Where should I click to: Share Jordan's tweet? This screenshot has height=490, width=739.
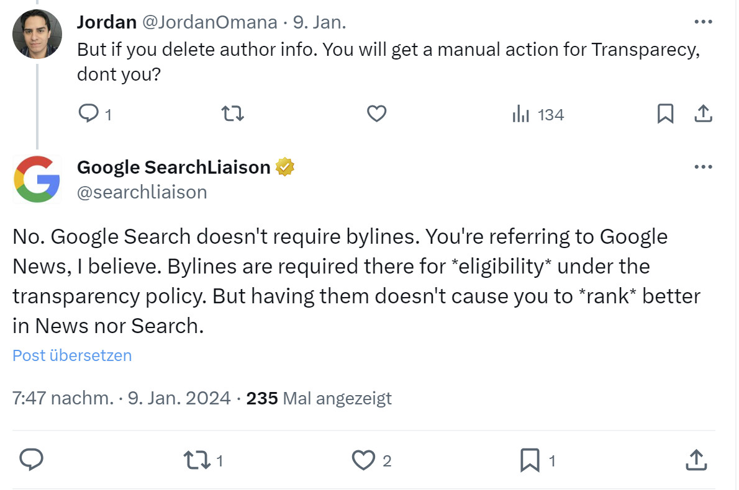702,114
